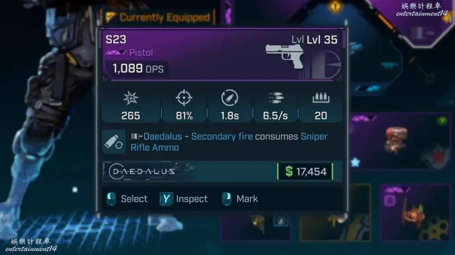This screenshot has width=455, height=255.
Task: Click the magazine size icon above 20
Action: tap(321, 98)
